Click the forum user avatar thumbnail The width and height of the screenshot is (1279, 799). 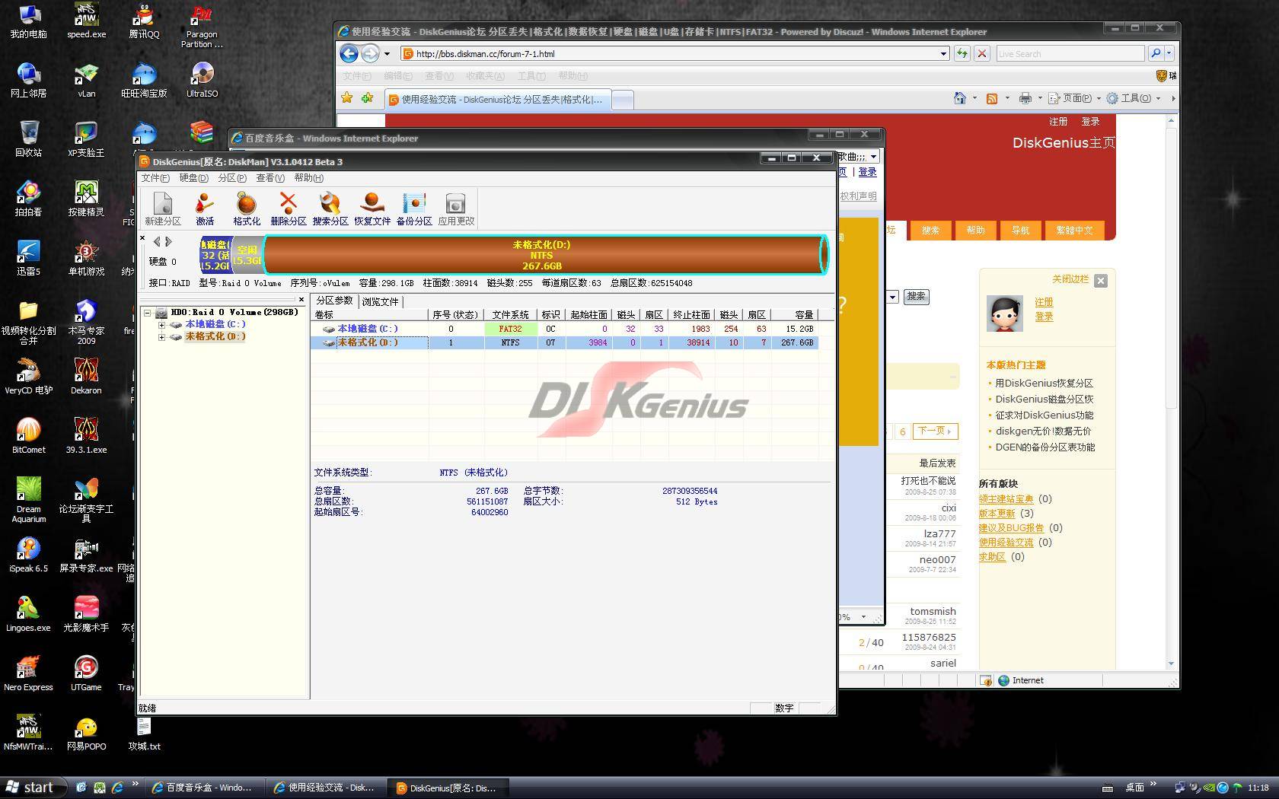1004,314
